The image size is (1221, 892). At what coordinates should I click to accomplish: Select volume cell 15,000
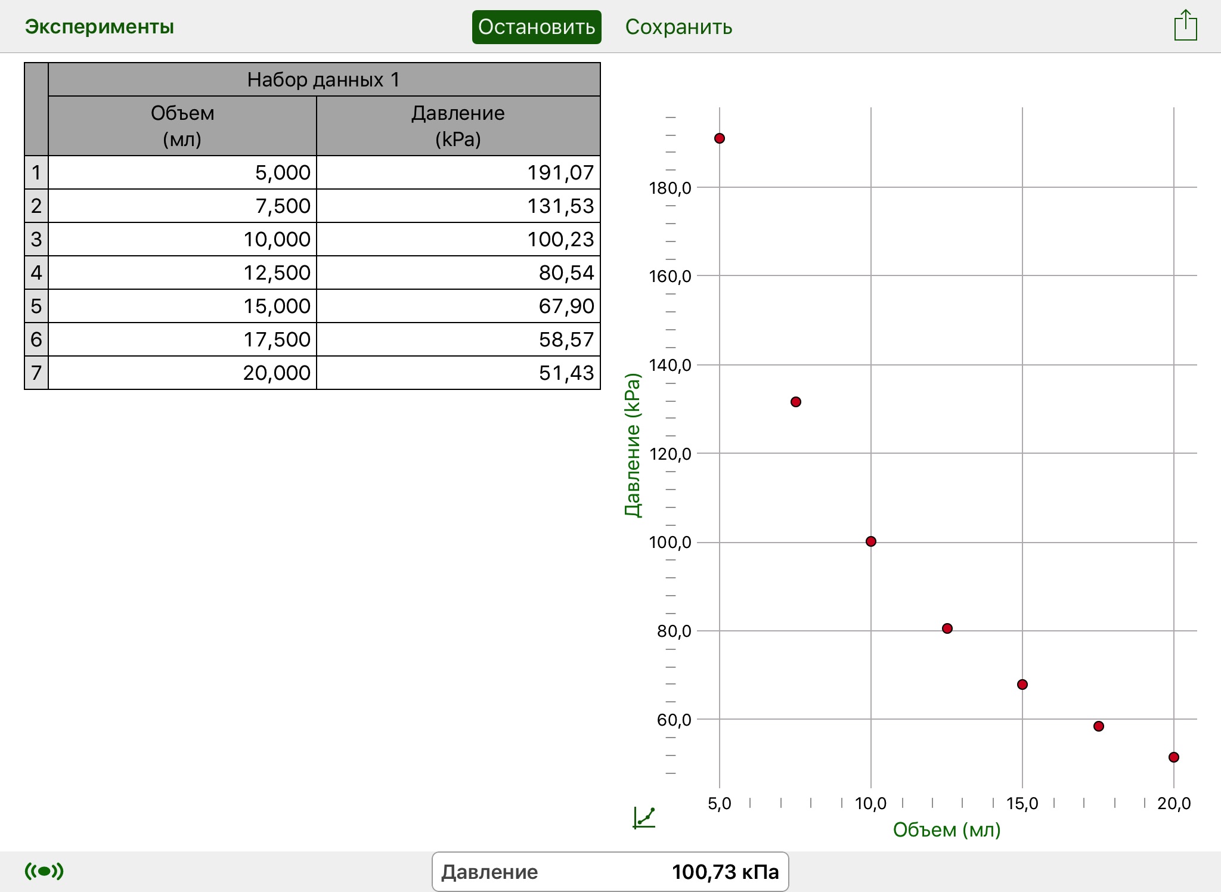tap(182, 306)
